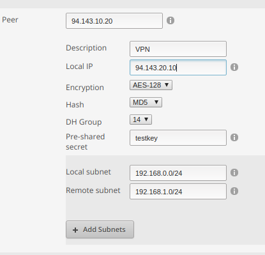The image size is (265, 255).
Task: Open info icon beside Local subnet
Action: click(234, 173)
